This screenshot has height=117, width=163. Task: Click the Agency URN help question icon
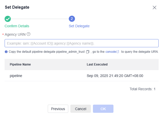pyautogui.click(x=28, y=34)
